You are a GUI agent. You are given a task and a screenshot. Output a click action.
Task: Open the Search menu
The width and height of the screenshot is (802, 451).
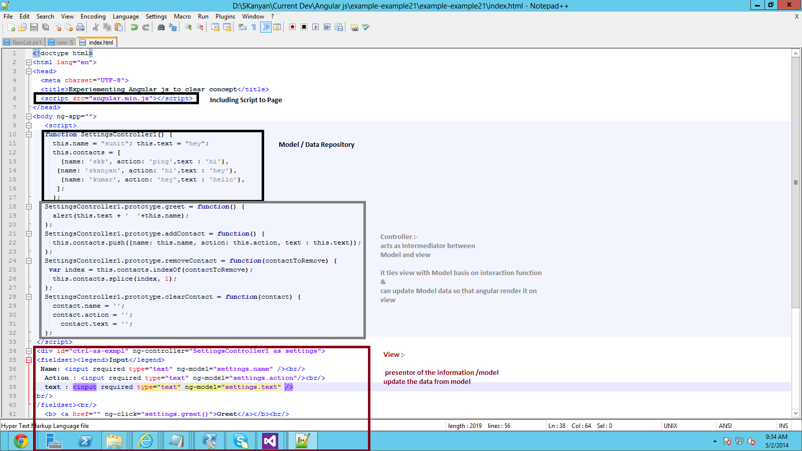(x=45, y=17)
